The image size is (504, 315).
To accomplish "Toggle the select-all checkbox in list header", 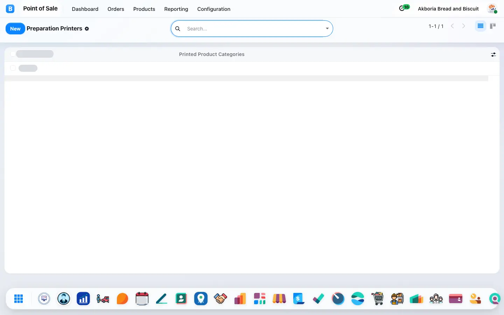I will pos(13,54).
